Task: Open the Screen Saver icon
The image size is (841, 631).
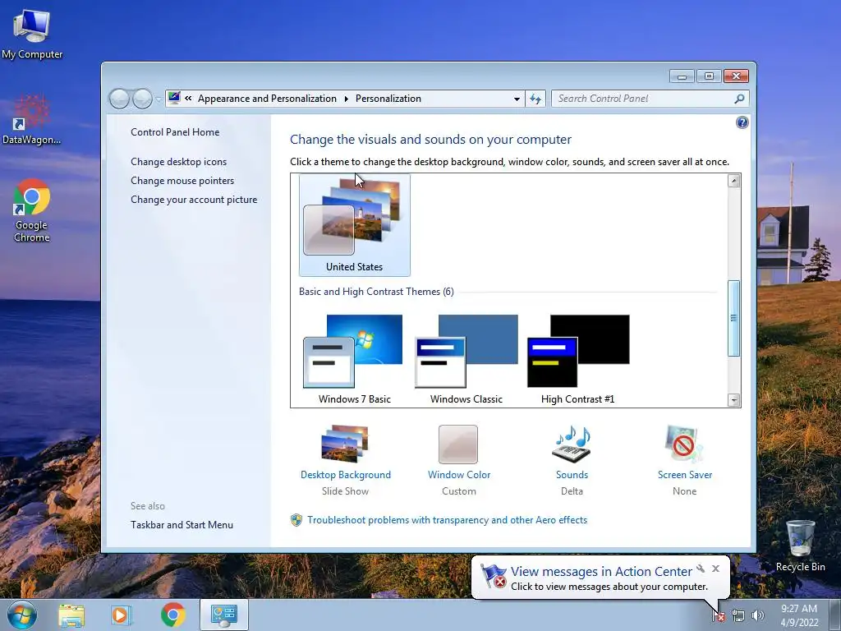Action: click(x=684, y=444)
